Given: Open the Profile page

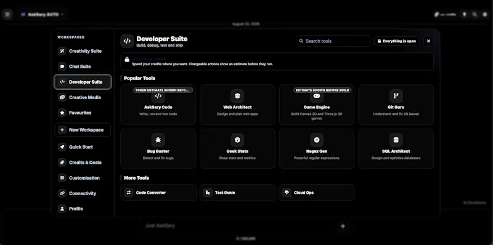Looking at the screenshot, I should (83, 209).
